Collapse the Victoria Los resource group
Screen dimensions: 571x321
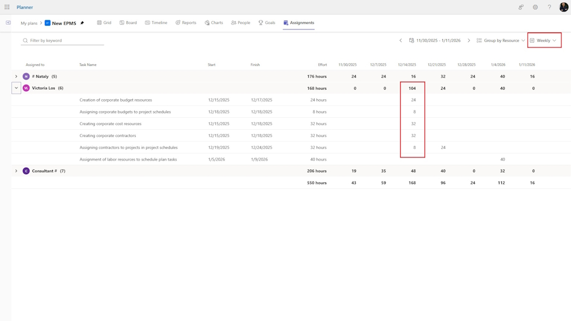click(16, 88)
